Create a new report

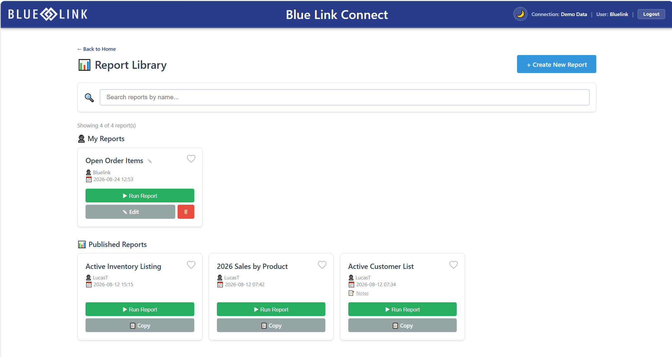556,64
